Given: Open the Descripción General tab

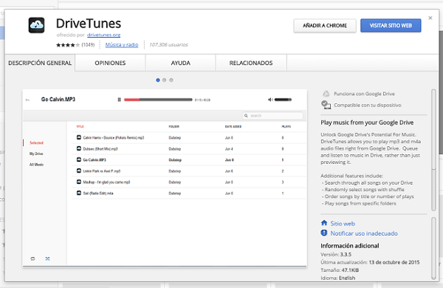Looking at the screenshot, I should click(x=40, y=63).
